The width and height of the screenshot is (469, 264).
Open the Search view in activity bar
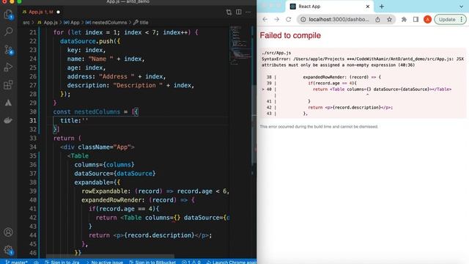pyautogui.click(x=8, y=32)
